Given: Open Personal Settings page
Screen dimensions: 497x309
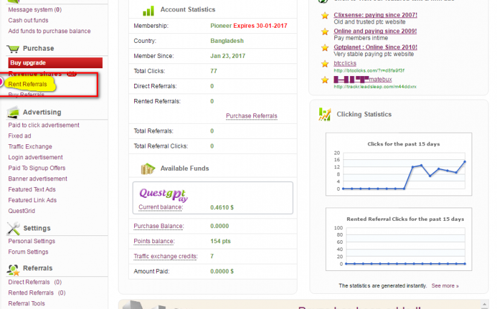Looking at the screenshot, I should (x=31, y=241).
